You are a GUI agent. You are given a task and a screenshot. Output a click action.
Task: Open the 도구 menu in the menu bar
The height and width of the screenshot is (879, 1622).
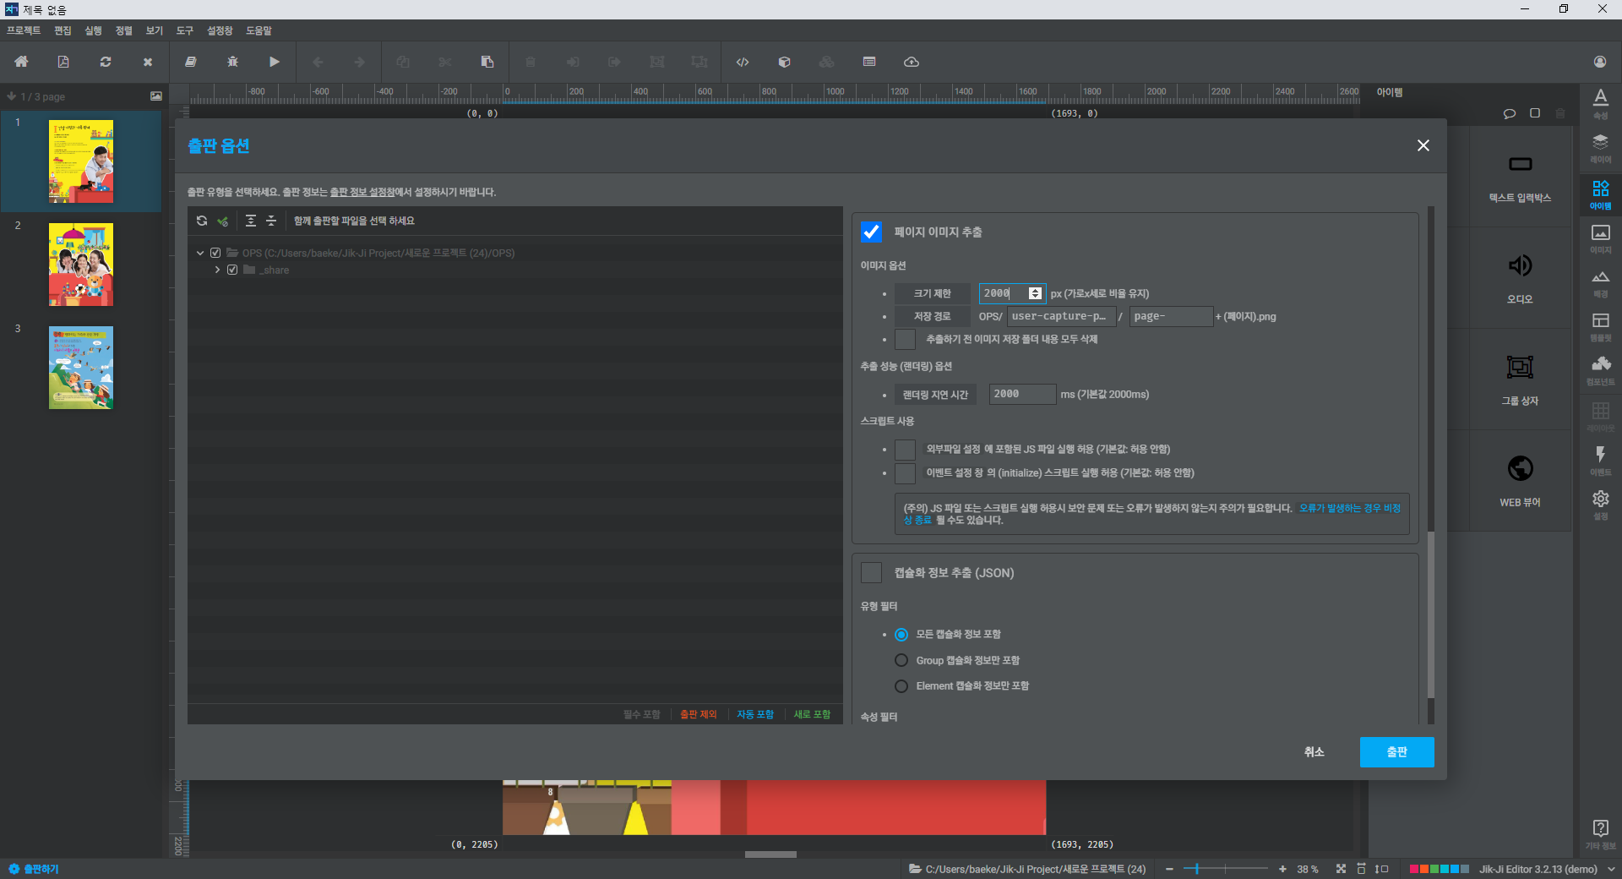coord(183,30)
